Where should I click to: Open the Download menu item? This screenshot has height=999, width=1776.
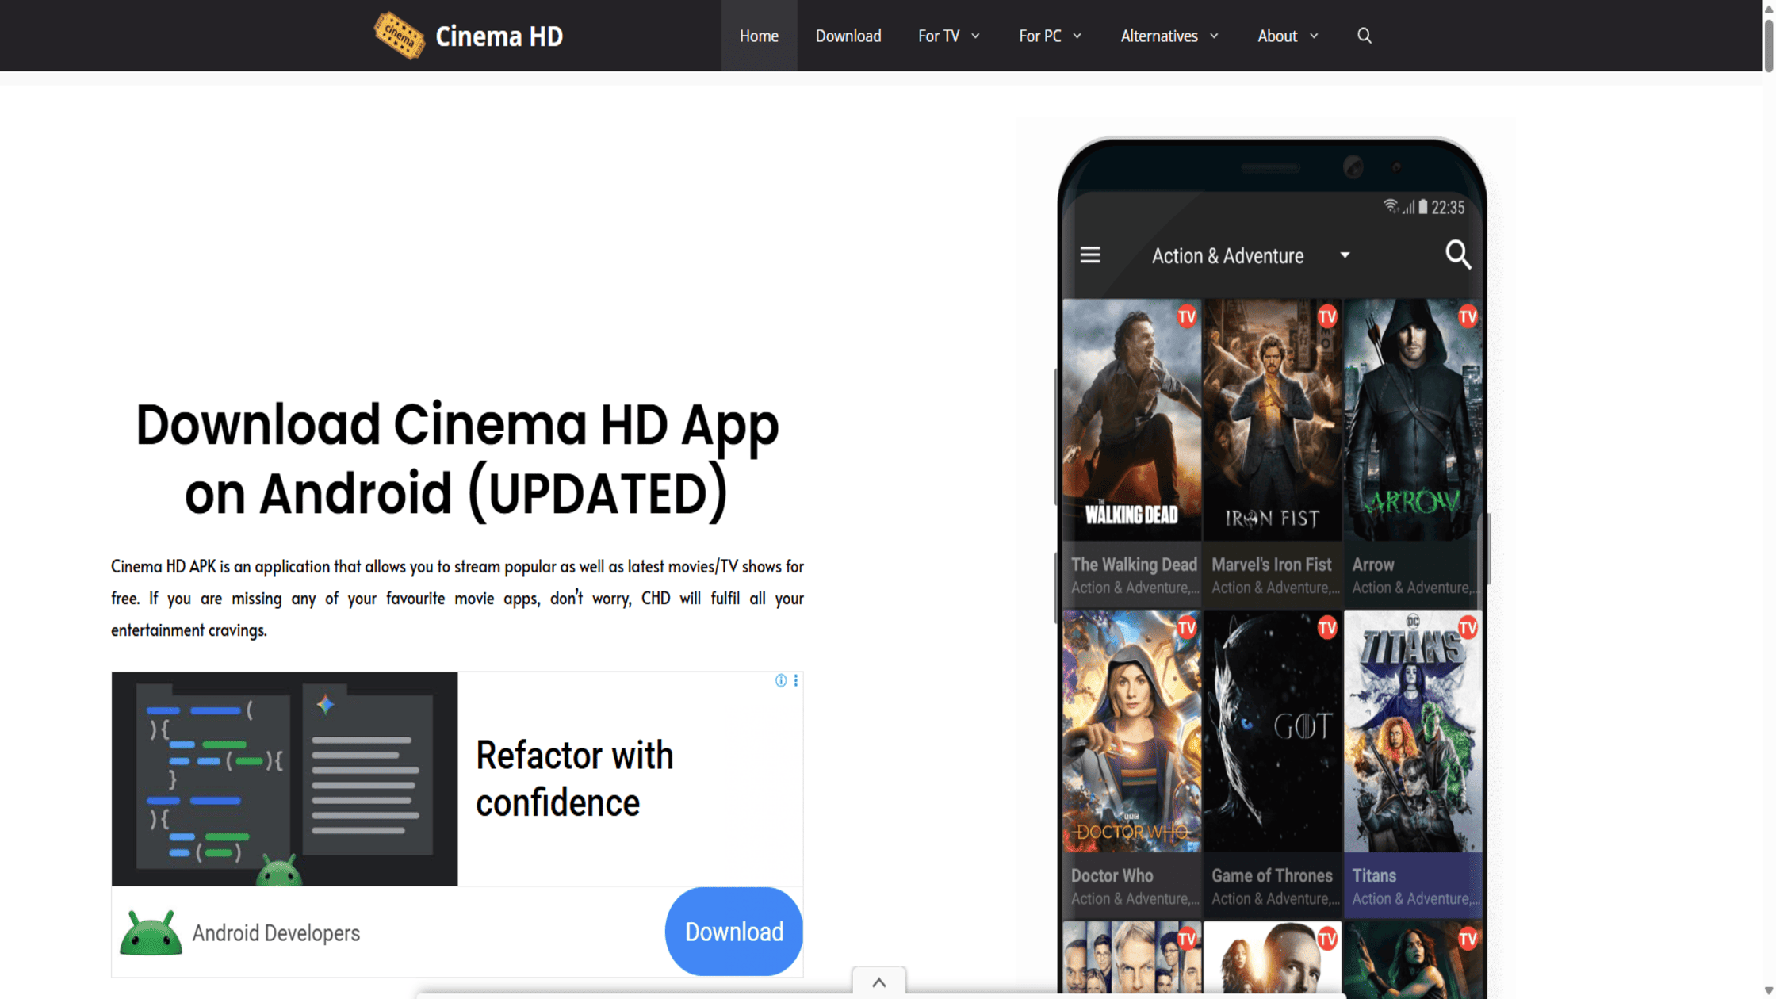tap(848, 36)
